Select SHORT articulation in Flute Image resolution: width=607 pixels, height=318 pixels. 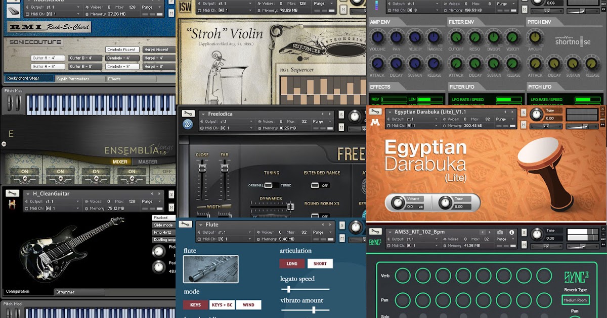coord(320,263)
